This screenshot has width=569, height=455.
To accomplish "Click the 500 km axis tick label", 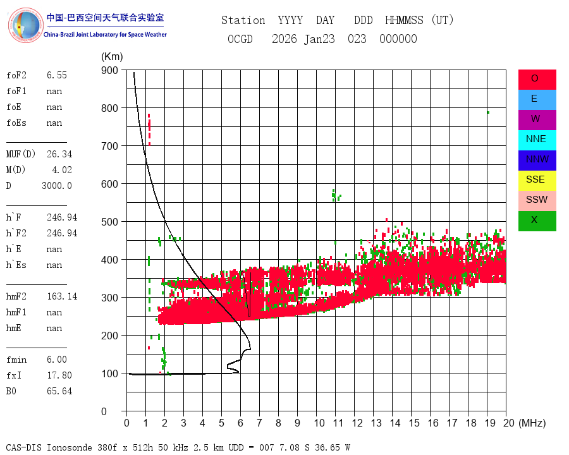I will pyautogui.click(x=109, y=222).
